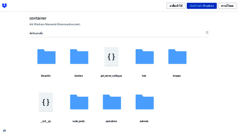238x135 pixels.
Task: Click the sign-in button
Action: [176, 6]
